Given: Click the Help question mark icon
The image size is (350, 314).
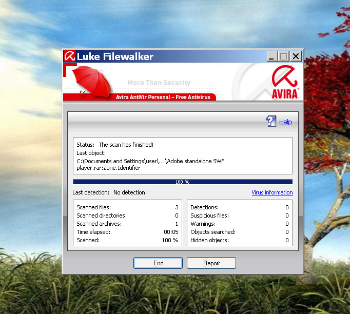Looking at the screenshot, I should pos(271,122).
